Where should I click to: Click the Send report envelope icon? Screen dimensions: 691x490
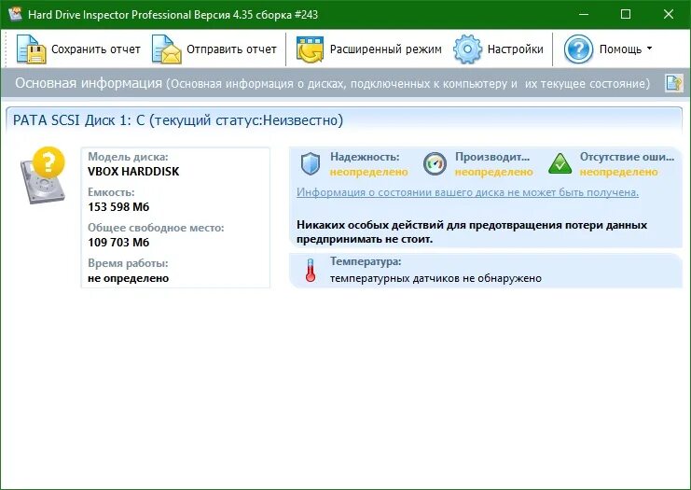(167, 49)
